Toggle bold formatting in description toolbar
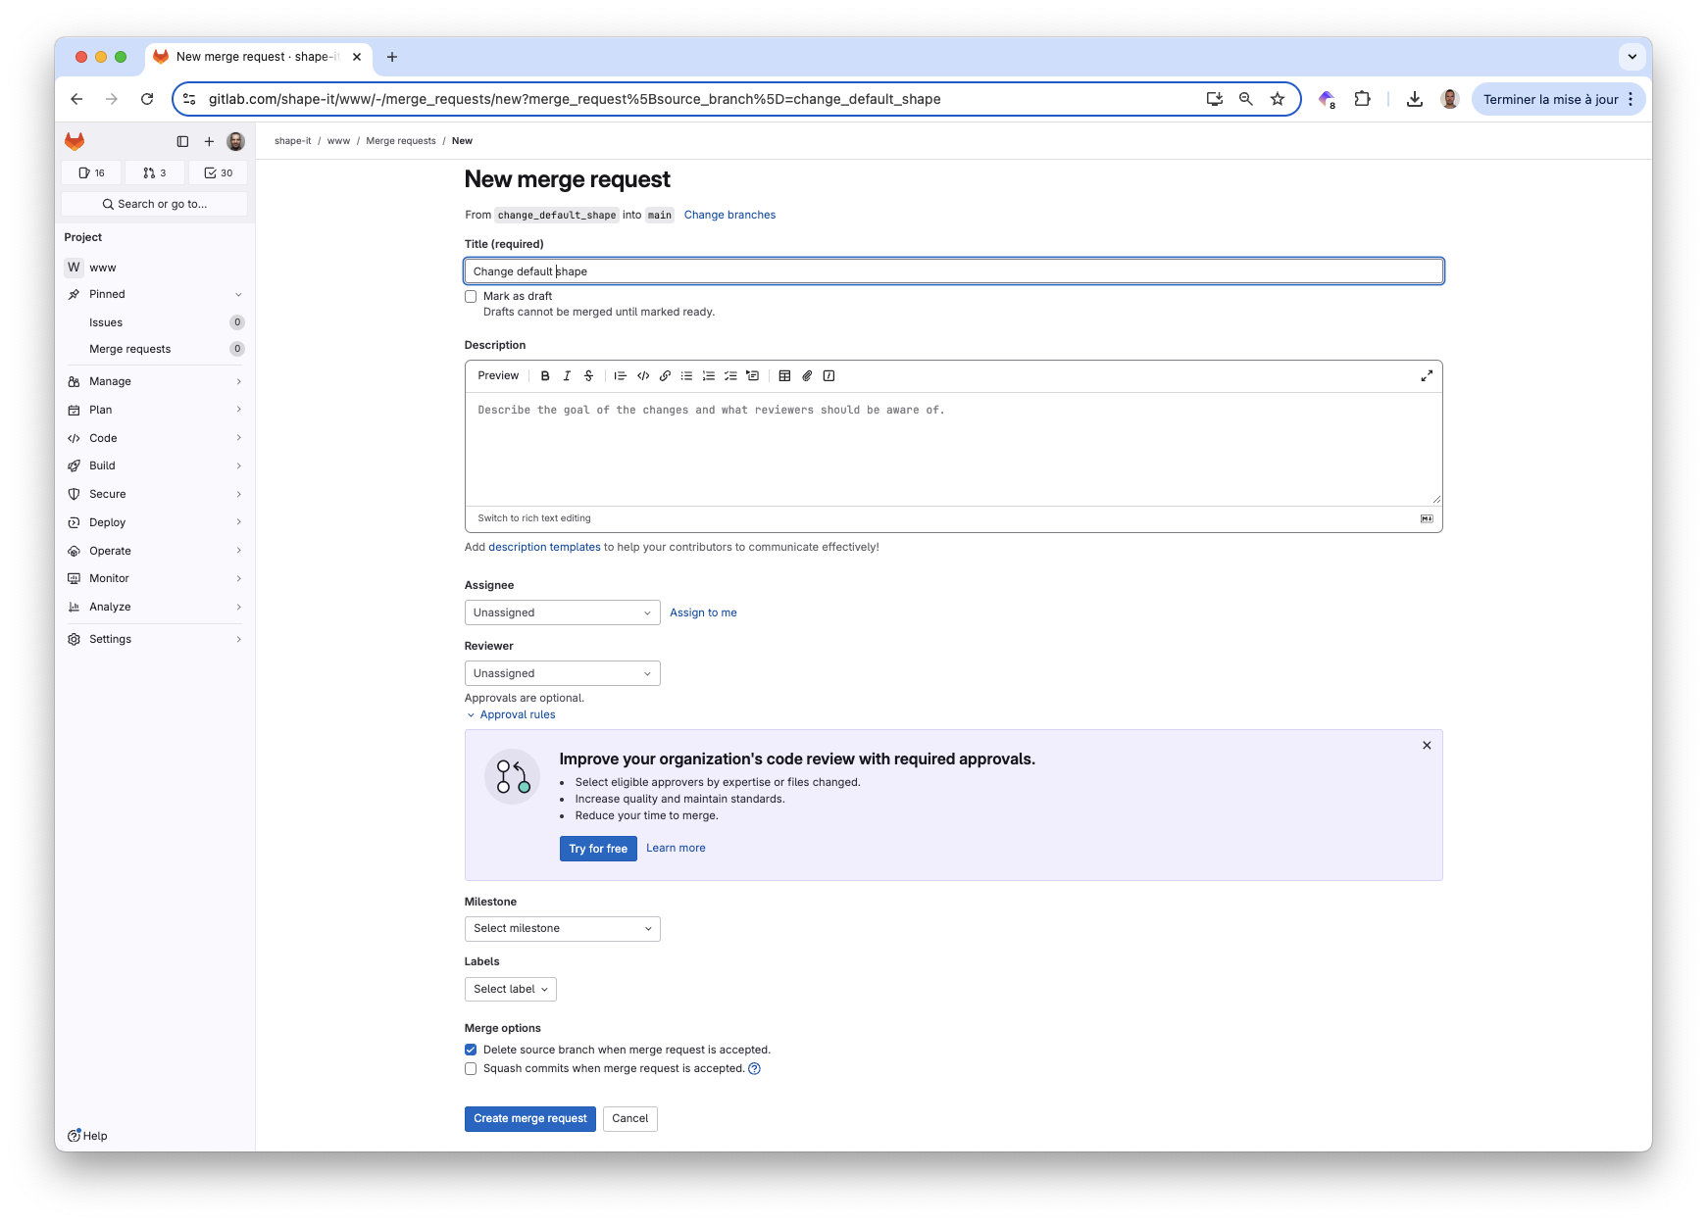 tap(545, 376)
